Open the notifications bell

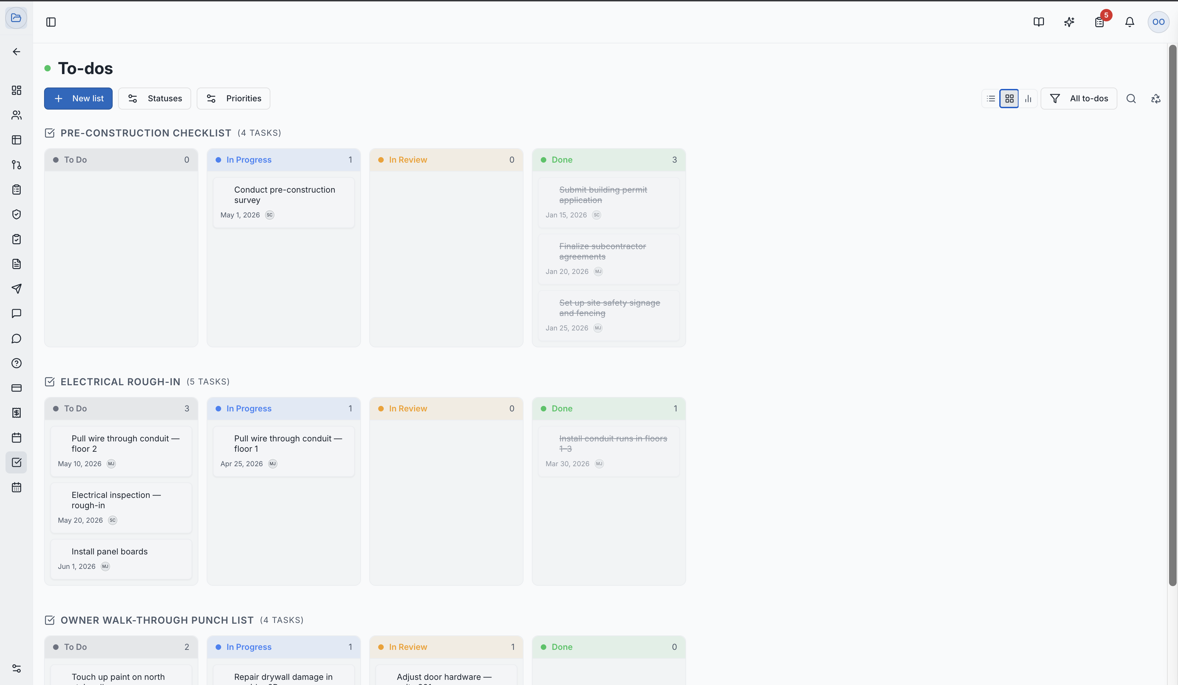[x=1130, y=22]
